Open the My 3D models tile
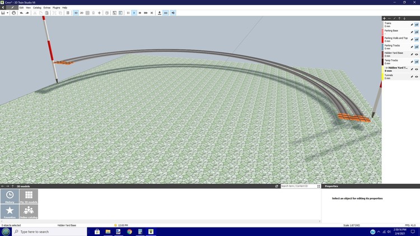This screenshot has width=420, height=236. [29, 196]
